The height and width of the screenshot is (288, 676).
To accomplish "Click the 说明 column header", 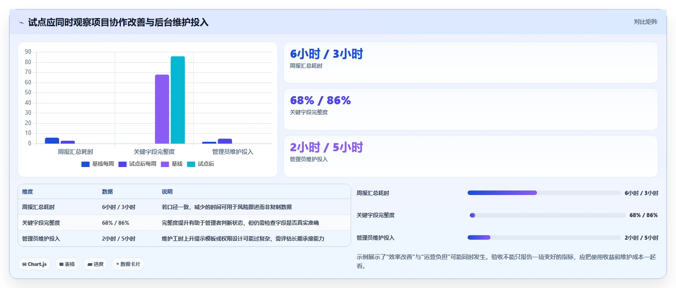I will click(x=167, y=192).
